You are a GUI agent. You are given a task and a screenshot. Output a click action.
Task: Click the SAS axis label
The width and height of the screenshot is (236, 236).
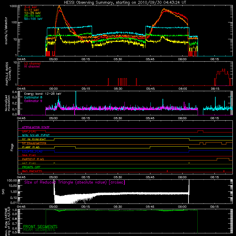coord(3,192)
